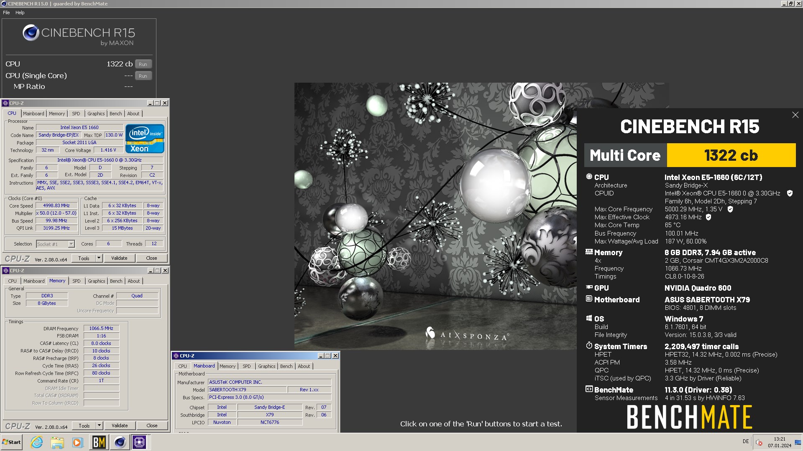The width and height of the screenshot is (803, 451).
Task: Click the display tray icon
Action: [x=798, y=443]
